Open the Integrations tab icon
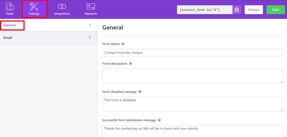Screen dimensions: 287x137 (x=62, y=7)
